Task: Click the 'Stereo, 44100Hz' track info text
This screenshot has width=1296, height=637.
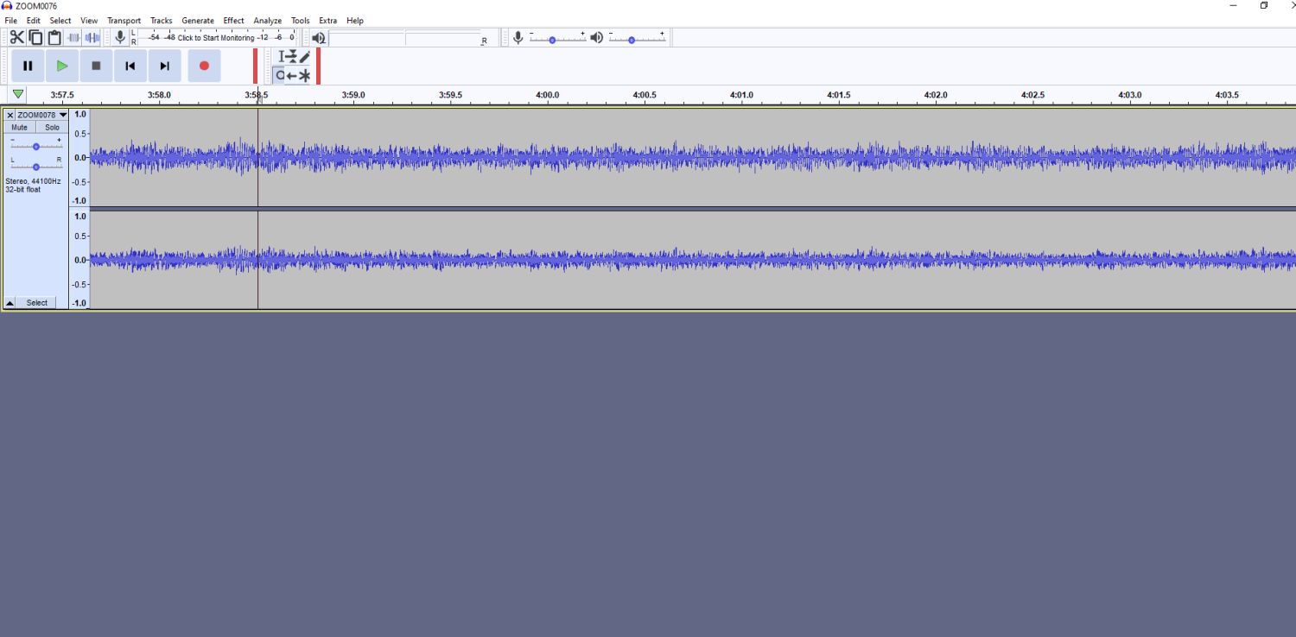Action: [34, 181]
